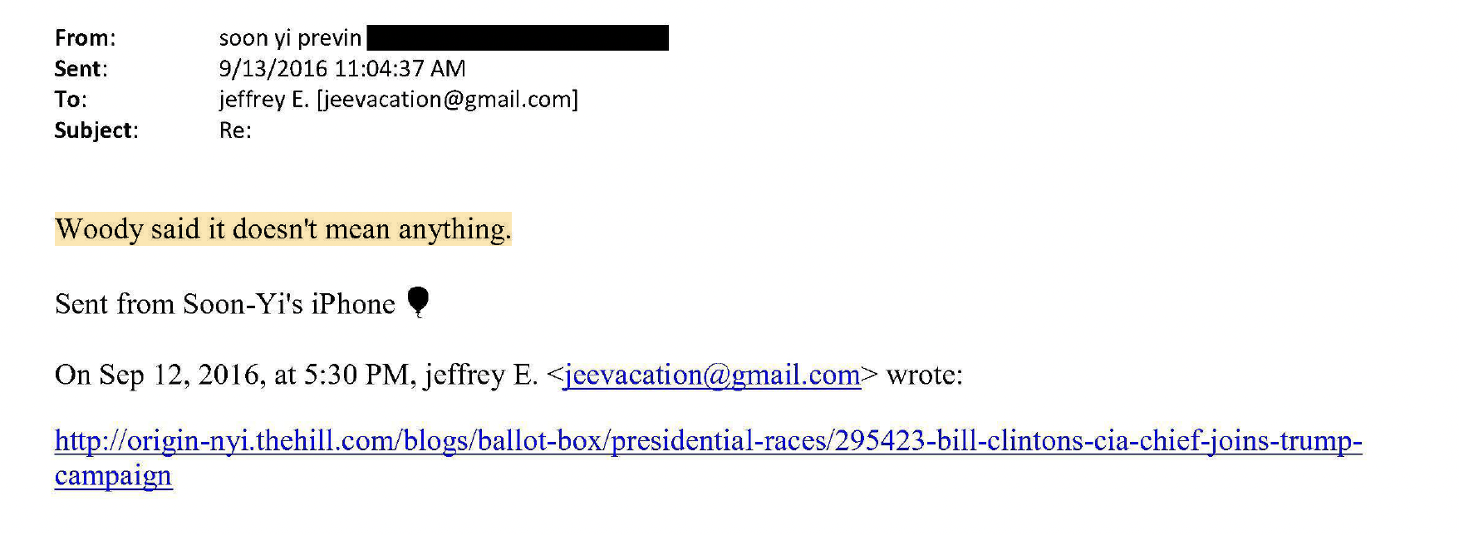Click the word "campaign" in the link

[x=113, y=476]
